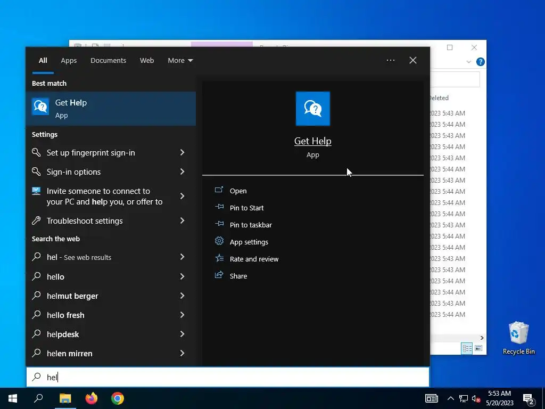
Task: Click the search box containing hel
Action: [228, 377]
